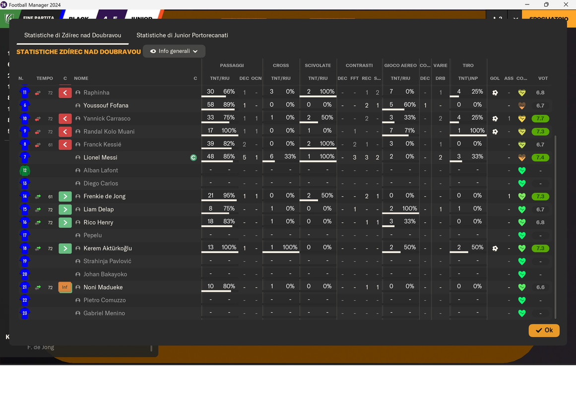This screenshot has width=576, height=397.
Task: Click the player stats table vertical scrollbar
Action: coord(555,227)
